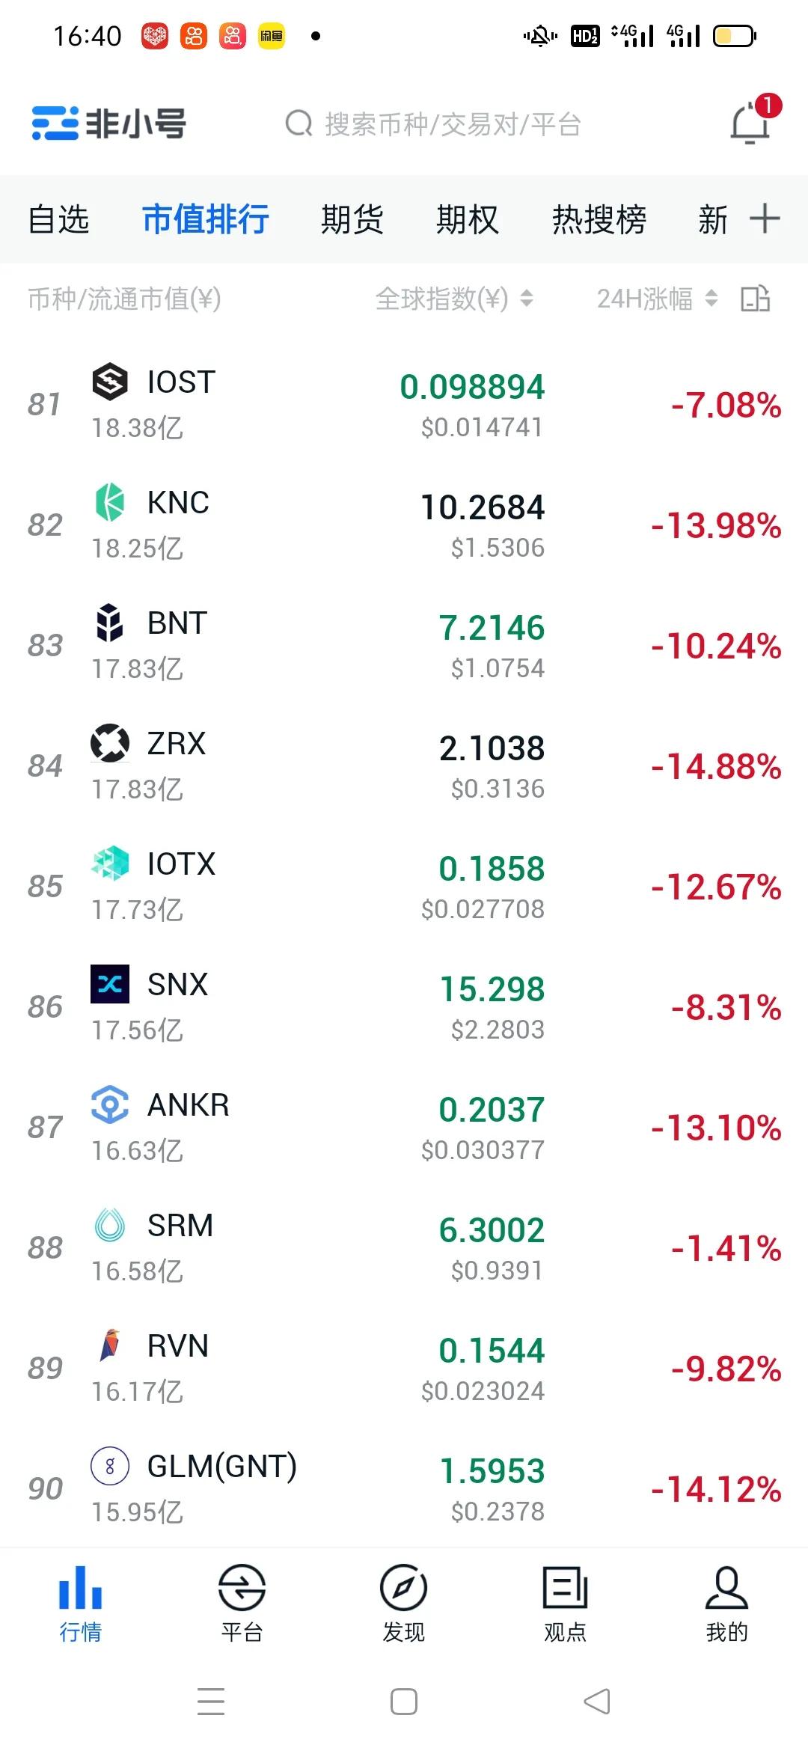This screenshot has width=808, height=1751.
Task: Open the SNX coin entry
Action: tap(404, 1006)
